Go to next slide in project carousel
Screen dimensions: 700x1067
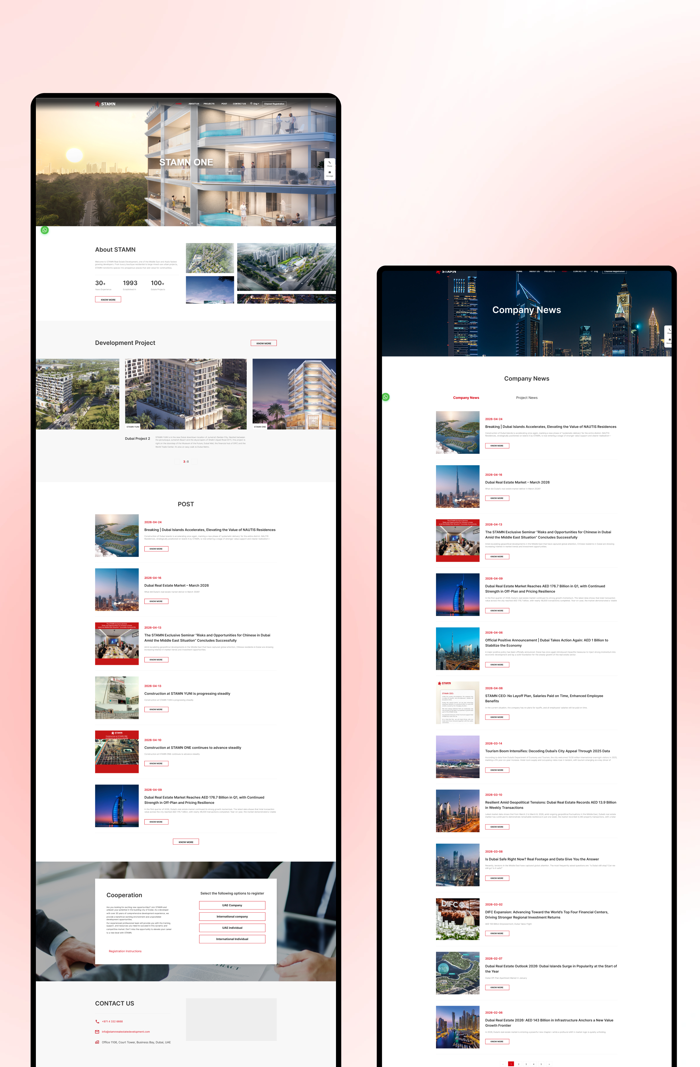pos(195,461)
